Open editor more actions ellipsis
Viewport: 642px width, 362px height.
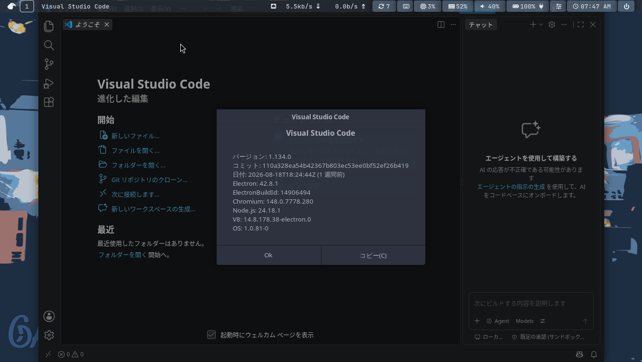453,25
